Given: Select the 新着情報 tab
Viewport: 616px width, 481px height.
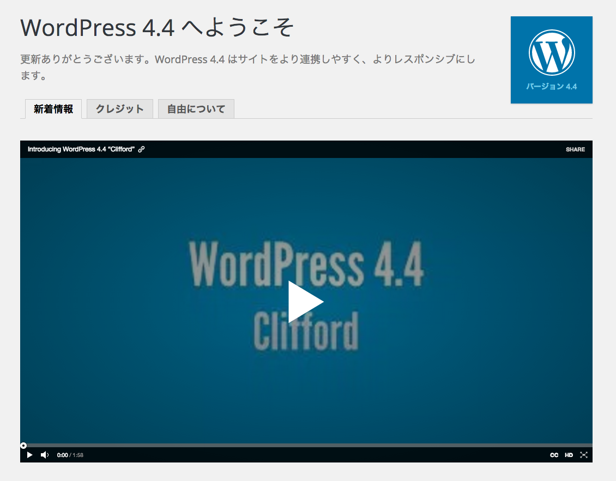Looking at the screenshot, I should point(52,108).
